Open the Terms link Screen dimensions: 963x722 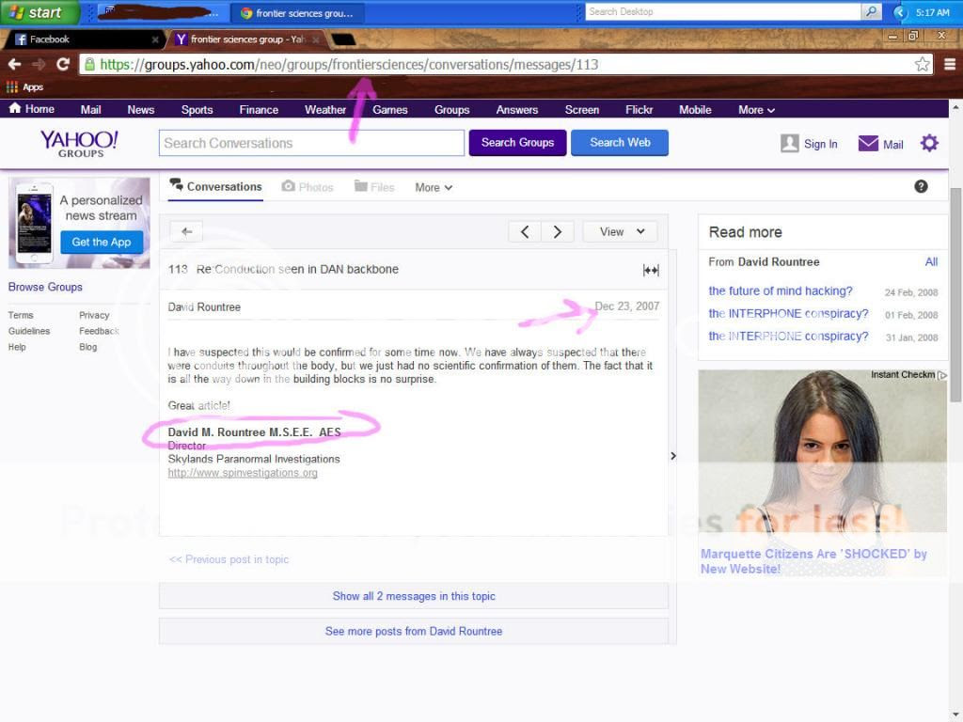pyautogui.click(x=21, y=315)
